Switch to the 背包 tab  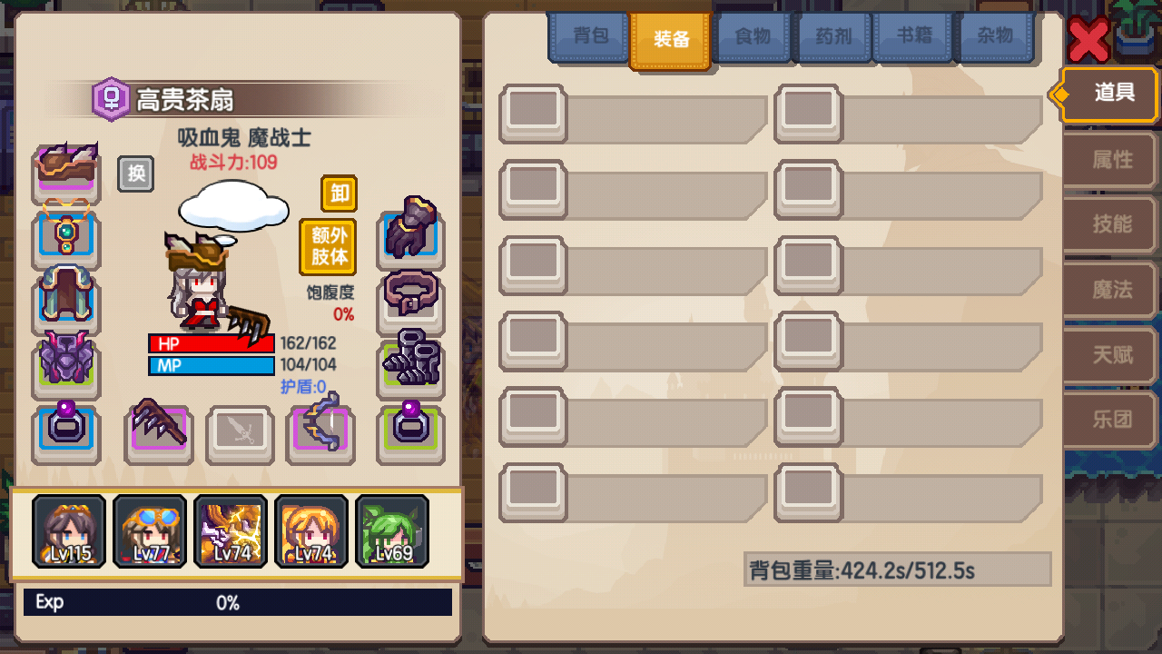[590, 36]
